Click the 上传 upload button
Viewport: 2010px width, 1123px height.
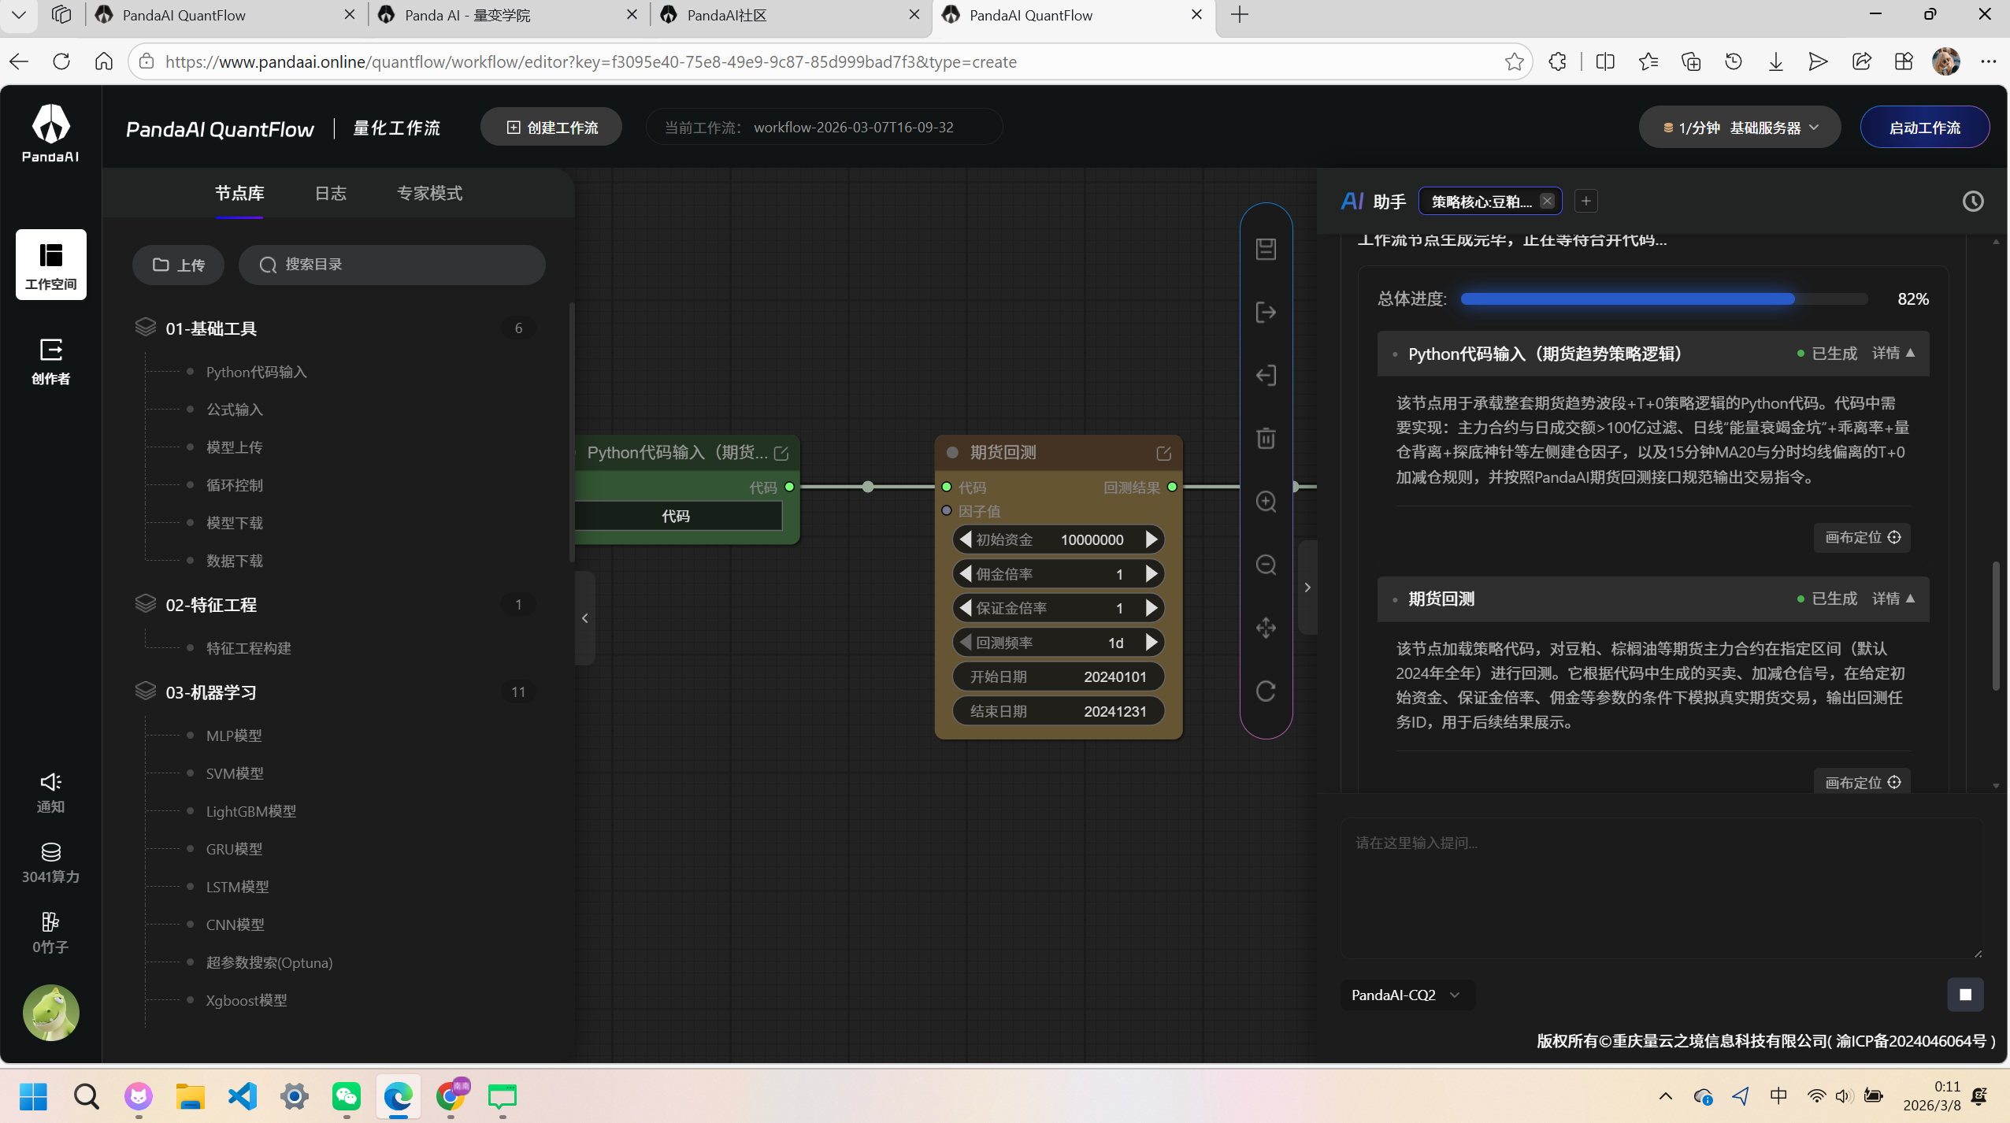point(178,265)
